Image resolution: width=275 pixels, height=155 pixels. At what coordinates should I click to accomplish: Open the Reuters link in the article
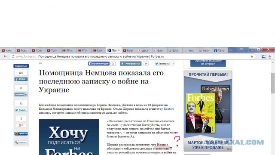pyautogui.click(x=169, y=109)
